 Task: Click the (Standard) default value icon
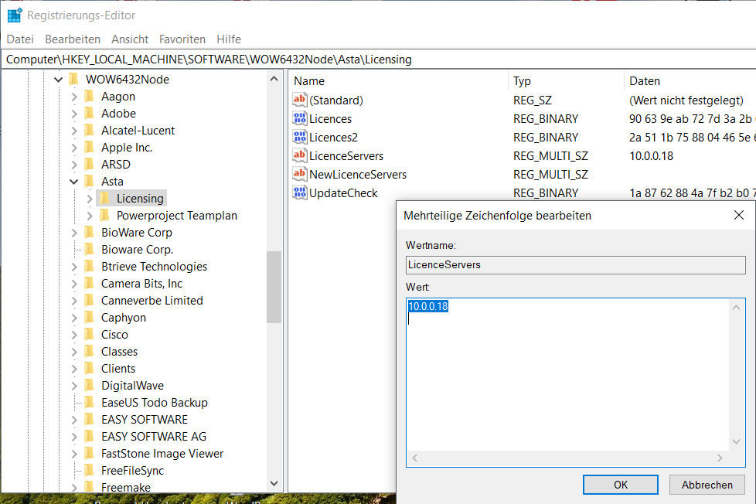(300, 100)
